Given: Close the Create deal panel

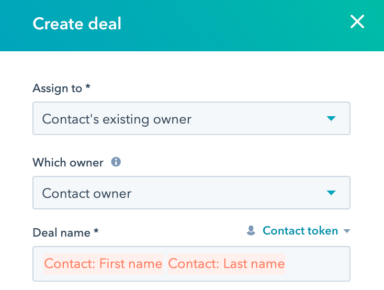Looking at the screenshot, I should pyautogui.click(x=357, y=22).
